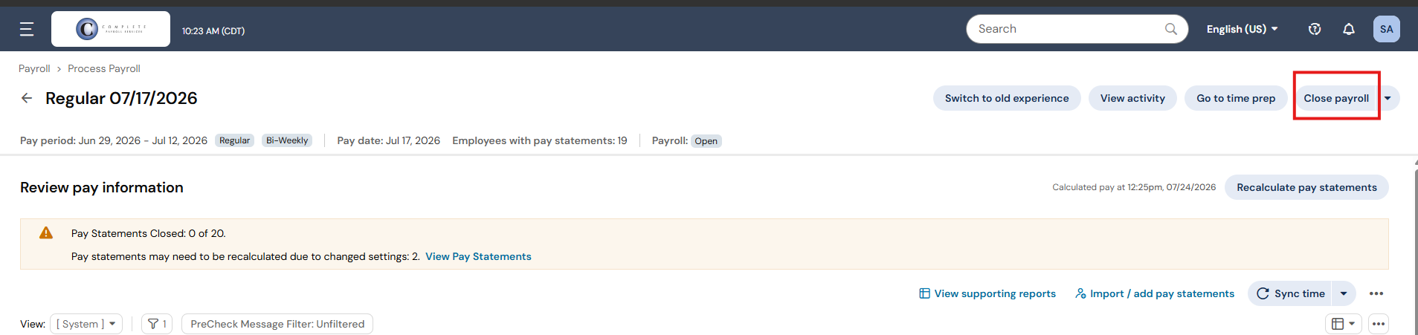Go back using the left arrow

pos(27,98)
